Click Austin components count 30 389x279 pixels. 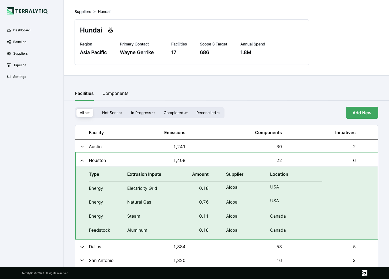[x=279, y=147]
